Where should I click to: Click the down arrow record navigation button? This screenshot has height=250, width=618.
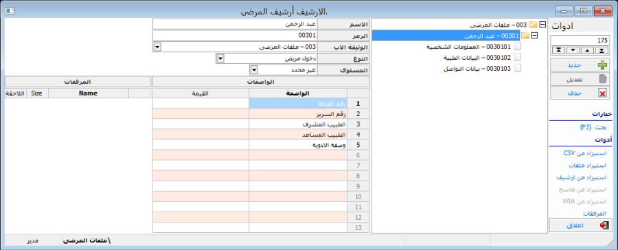(x=573, y=50)
